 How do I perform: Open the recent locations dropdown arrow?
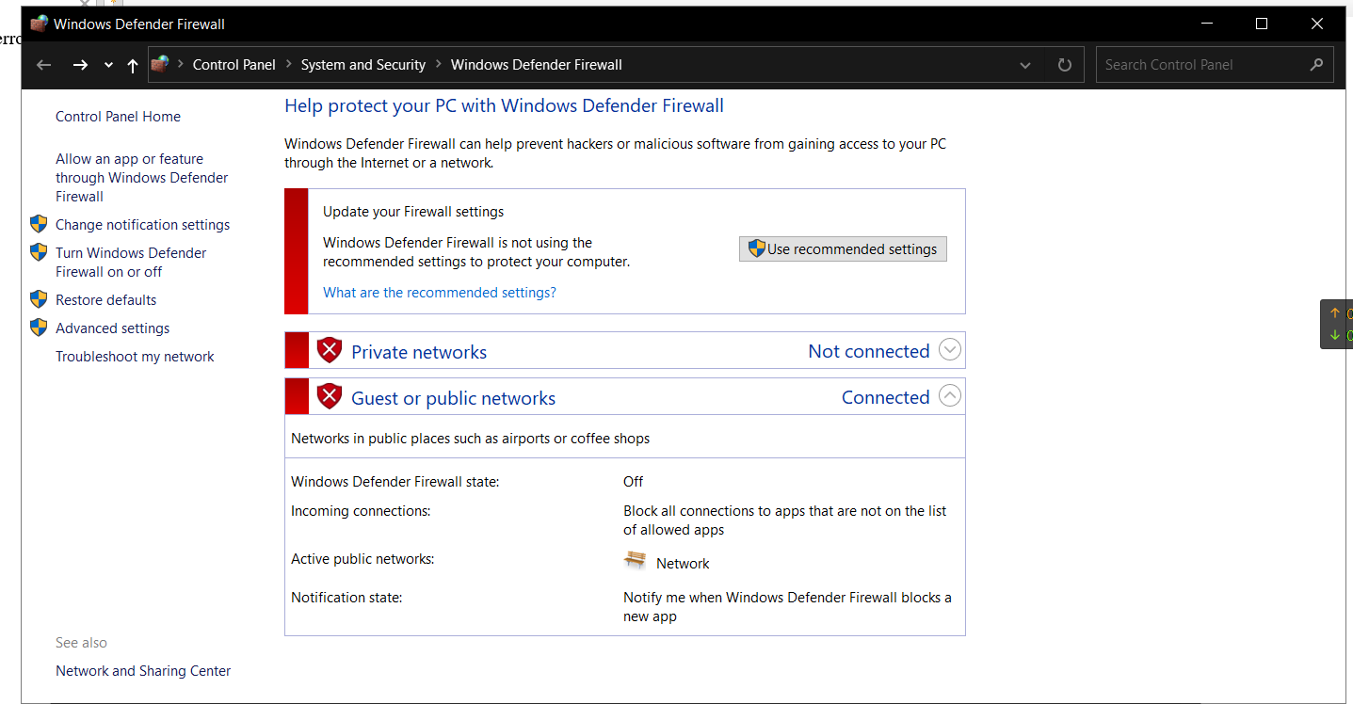pyautogui.click(x=108, y=65)
